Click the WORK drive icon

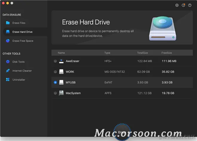click(x=61, y=72)
